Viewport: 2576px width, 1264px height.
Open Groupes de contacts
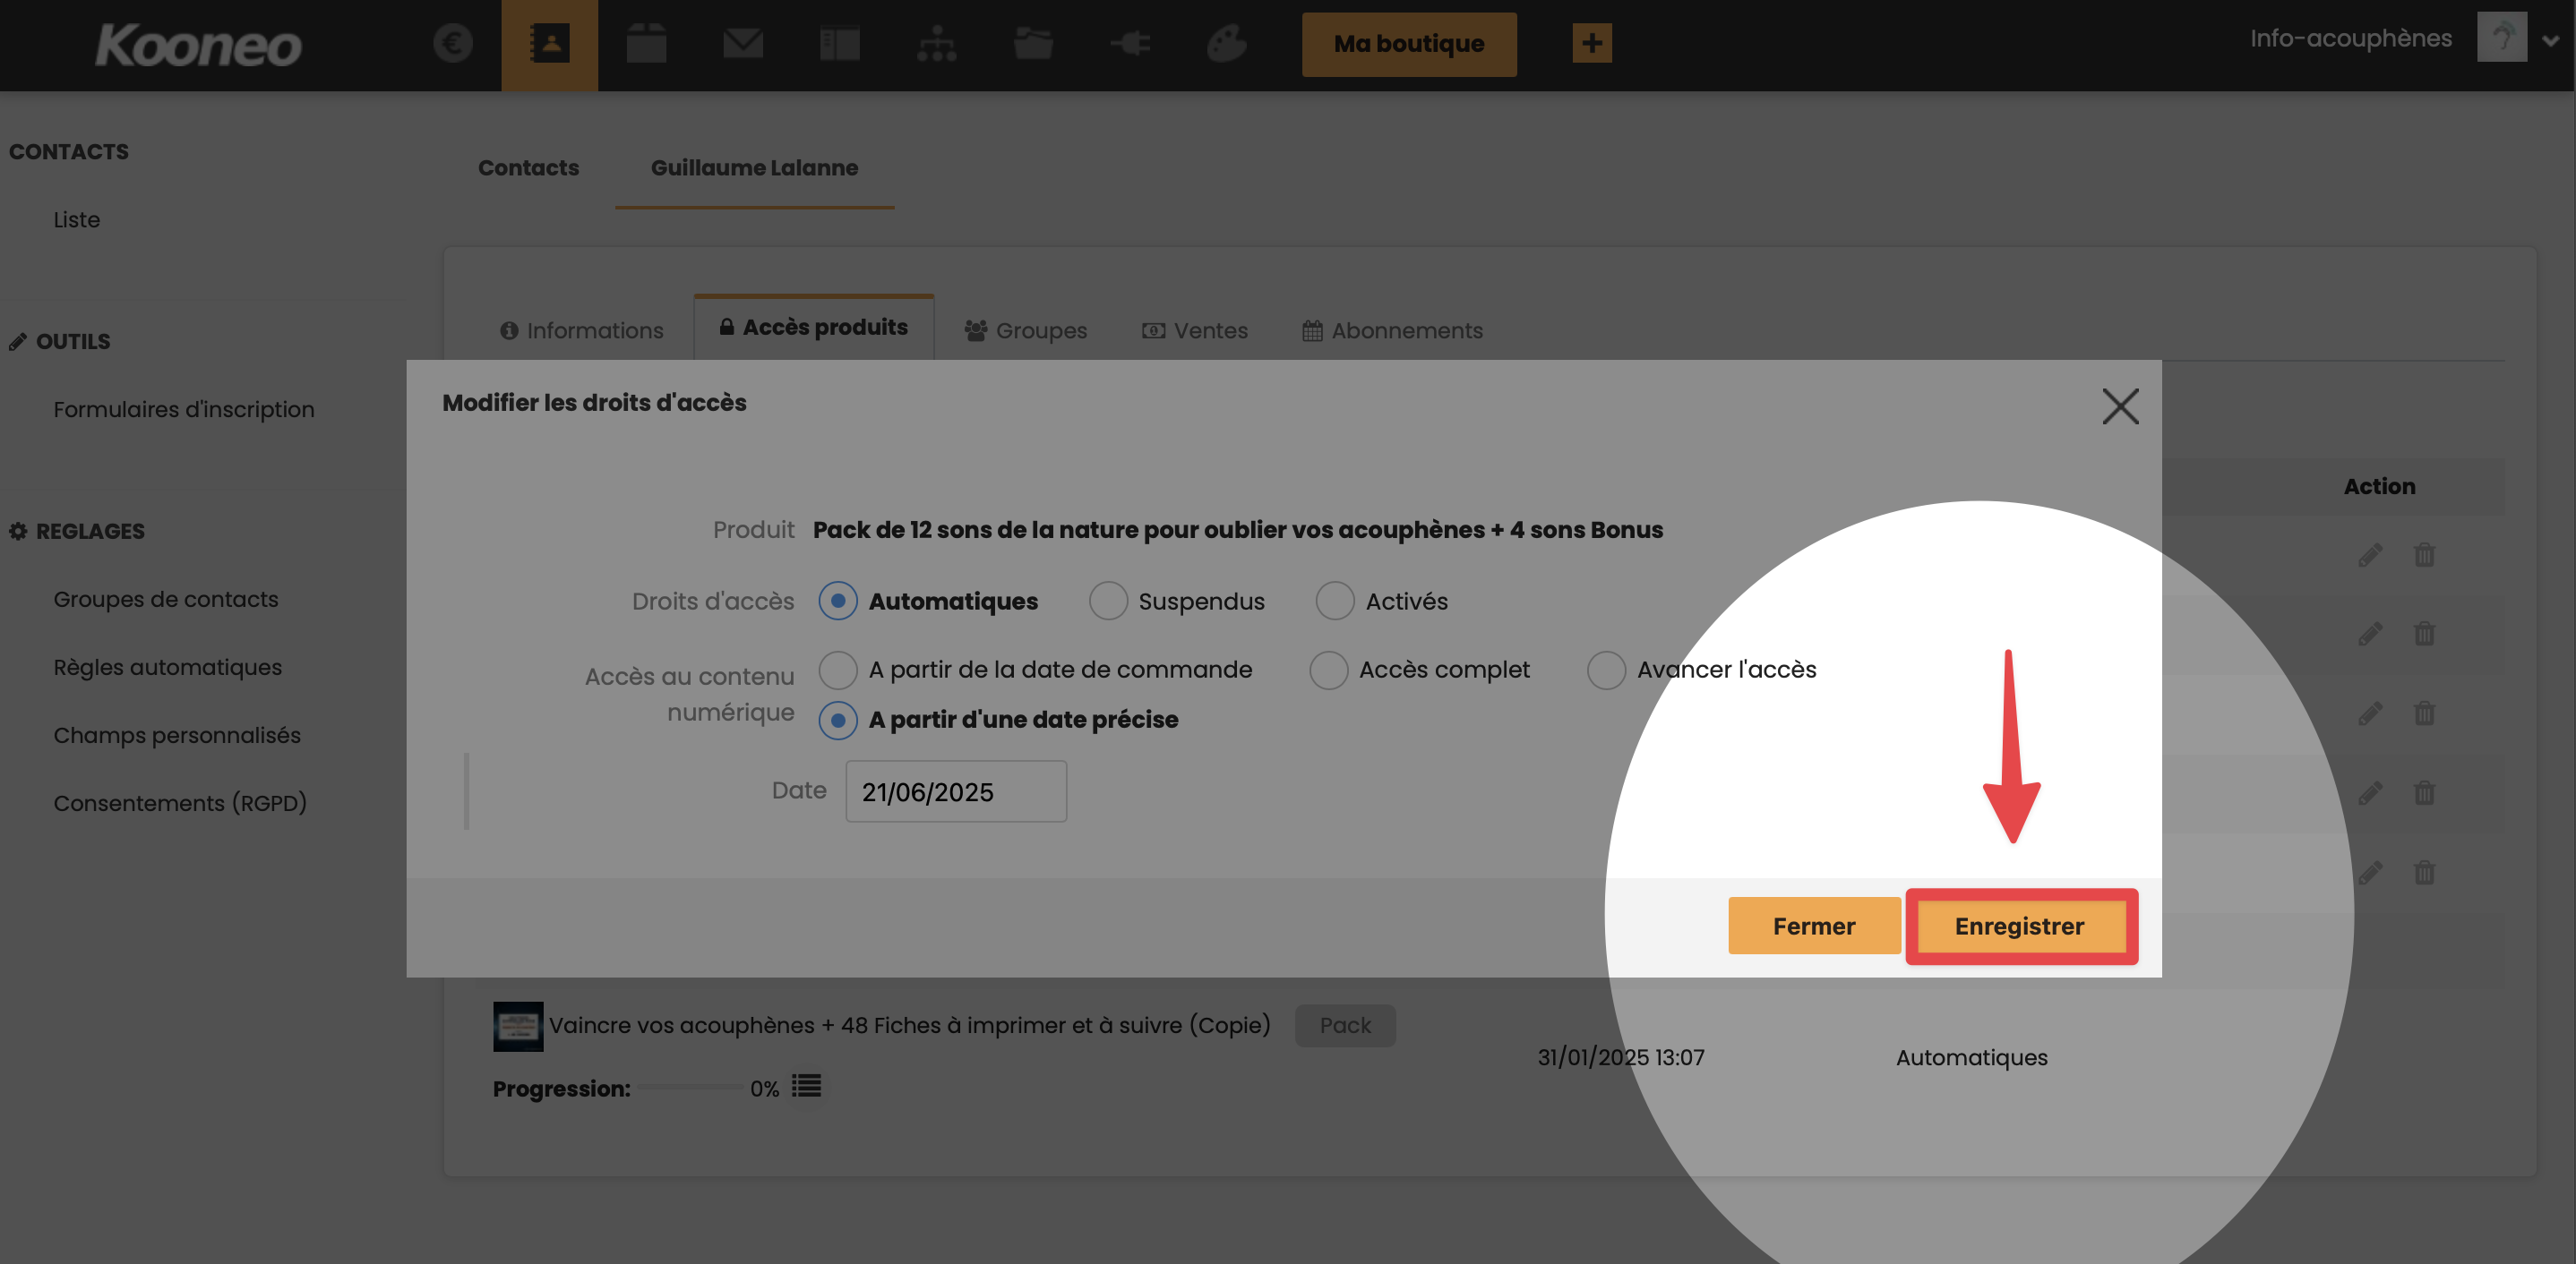166,600
